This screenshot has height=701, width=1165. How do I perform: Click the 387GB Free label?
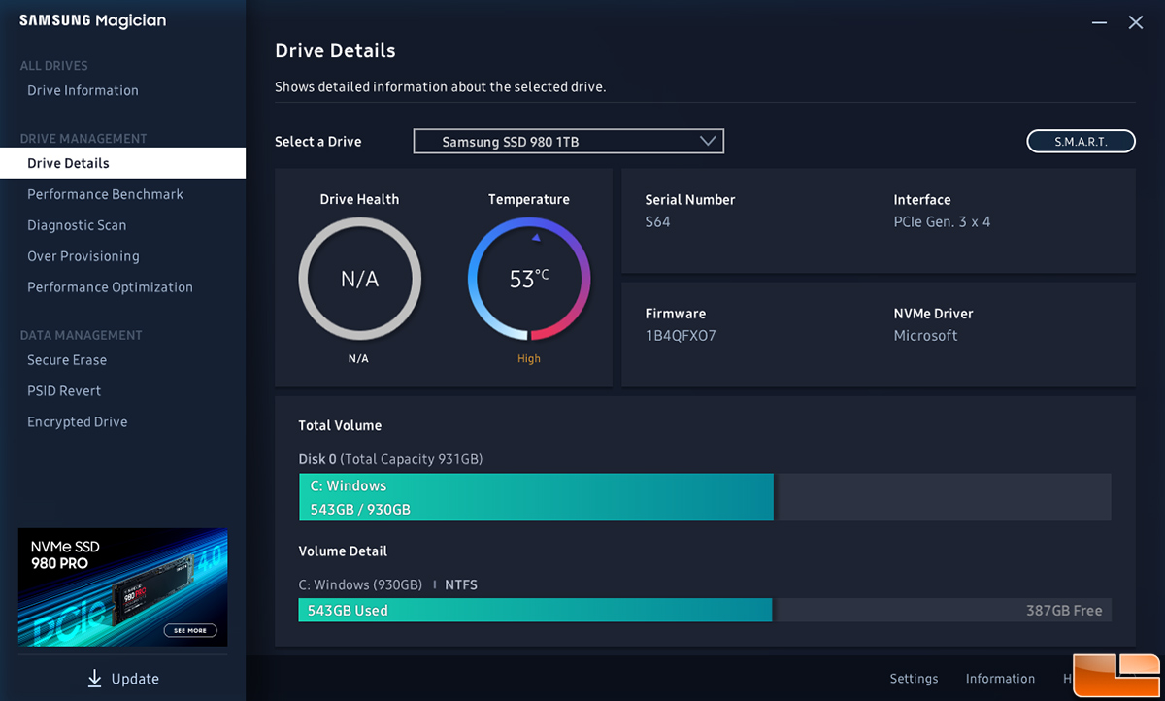coord(1064,611)
